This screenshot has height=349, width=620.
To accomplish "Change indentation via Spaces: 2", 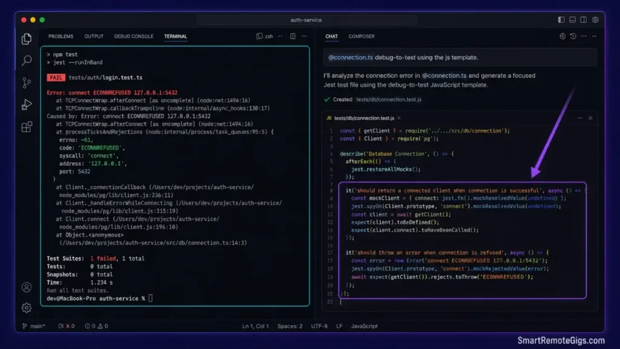I will tap(290, 326).
